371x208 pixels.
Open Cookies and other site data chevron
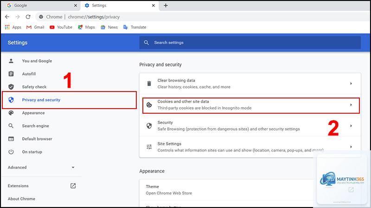(351, 105)
